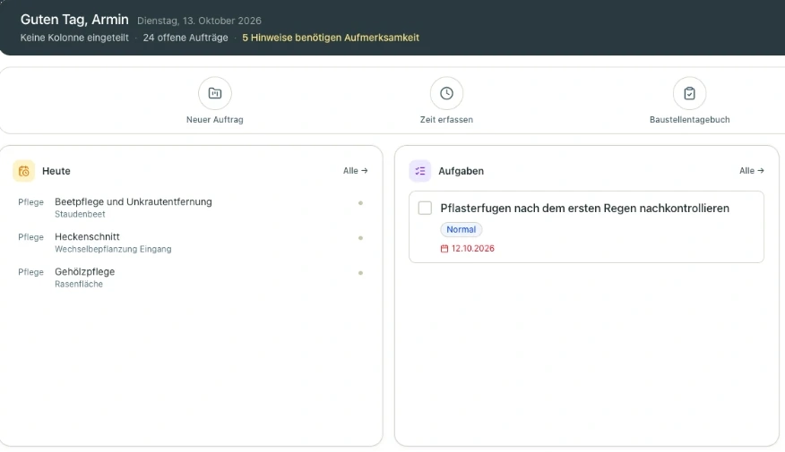This screenshot has width=785, height=452.
Task: Click the Pflege tag of Heckenschnitt
Action: pos(31,237)
